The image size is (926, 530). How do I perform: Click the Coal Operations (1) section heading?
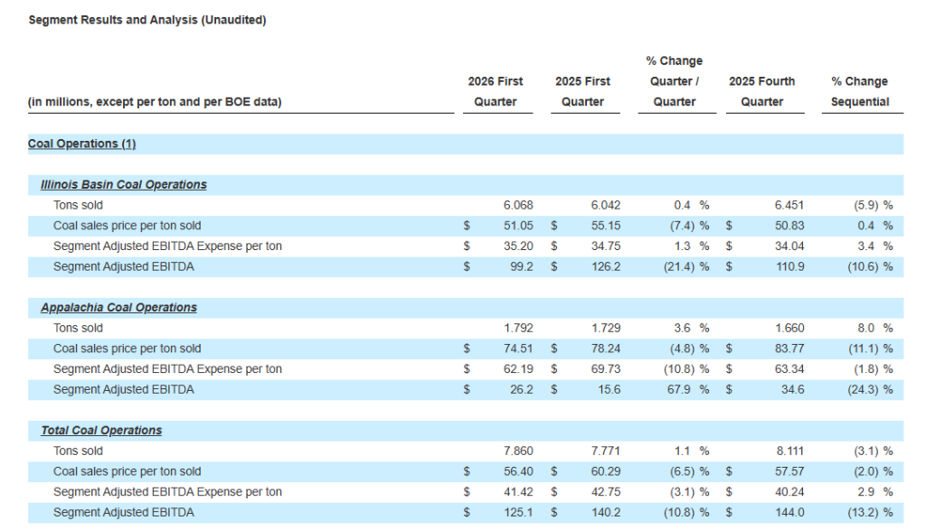click(x=82, y=144)
